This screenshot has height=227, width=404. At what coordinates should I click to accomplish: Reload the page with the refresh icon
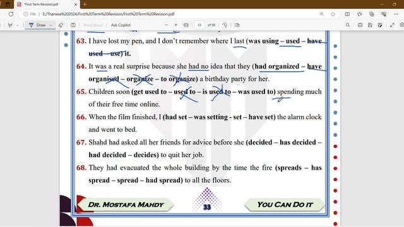point(11,14)
